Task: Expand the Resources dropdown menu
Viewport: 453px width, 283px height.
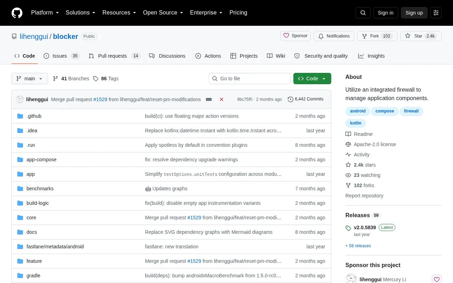Action: [119, 13]
